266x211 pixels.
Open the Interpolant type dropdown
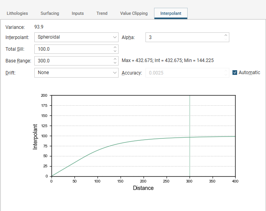tap(76, 37)
